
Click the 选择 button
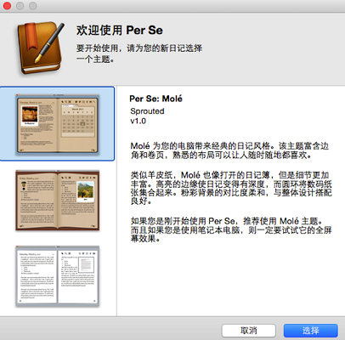tap(311, 331)
